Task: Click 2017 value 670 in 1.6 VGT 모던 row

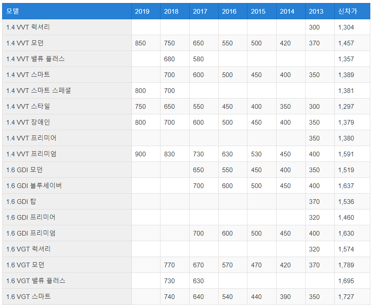Action: tap(198, 265)
